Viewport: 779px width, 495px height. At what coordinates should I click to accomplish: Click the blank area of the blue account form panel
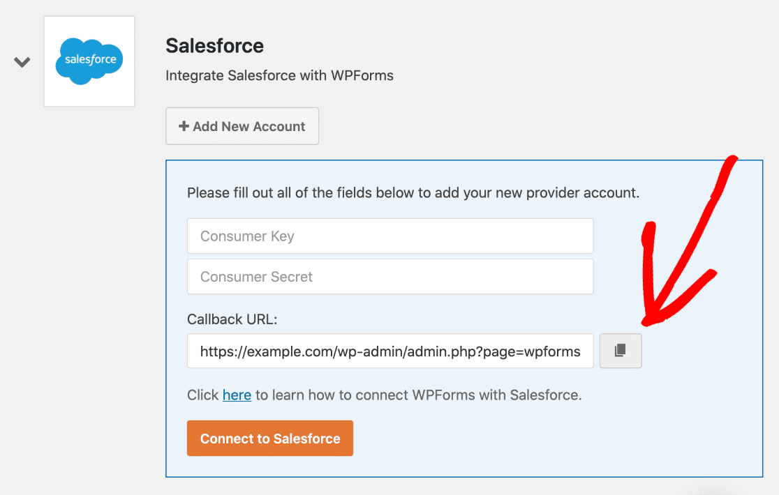pyautogui.click(x=558, y=439)
